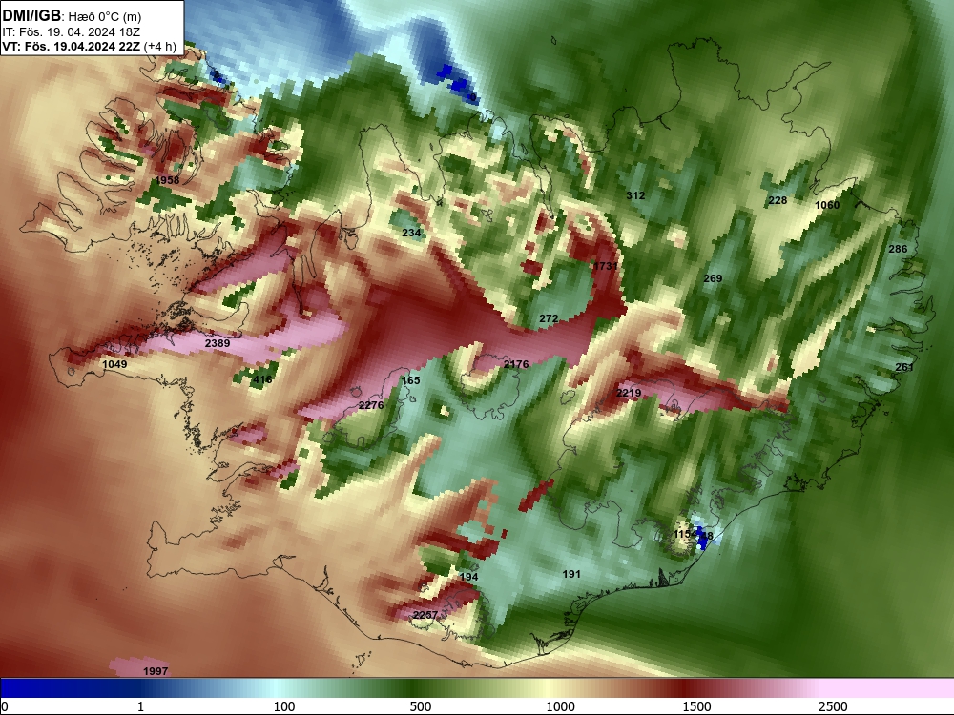Viewport: 954px width, 715px height.
Task: Click the map value label 2257
Action: (425, 615)
